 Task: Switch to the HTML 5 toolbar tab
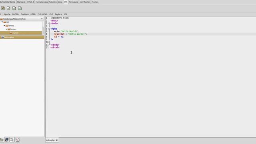[x=30, y=2]
